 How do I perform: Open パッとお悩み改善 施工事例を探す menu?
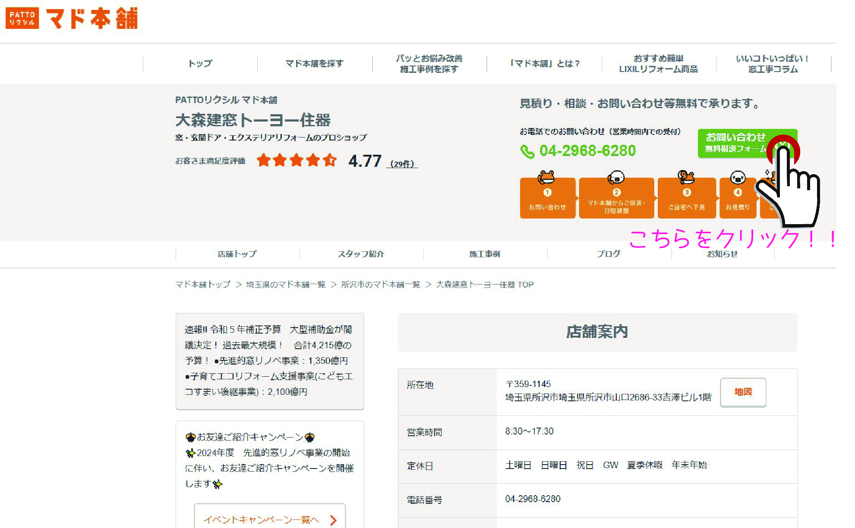click(x=429, y=63)
